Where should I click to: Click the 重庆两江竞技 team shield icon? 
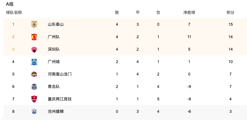pos(34,99)
